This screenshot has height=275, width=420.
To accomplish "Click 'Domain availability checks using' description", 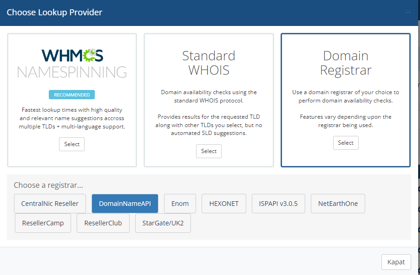I will tap(209, 96).
